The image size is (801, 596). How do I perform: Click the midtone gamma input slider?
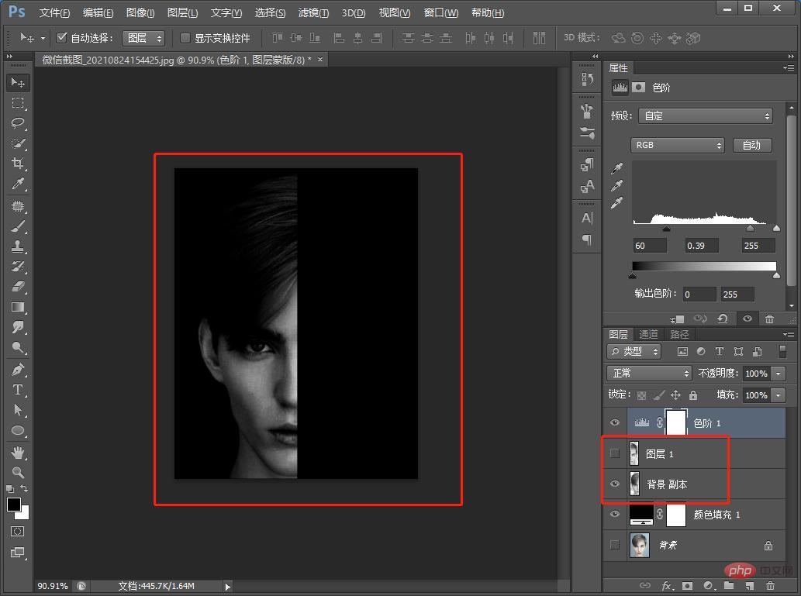point(749,228)
